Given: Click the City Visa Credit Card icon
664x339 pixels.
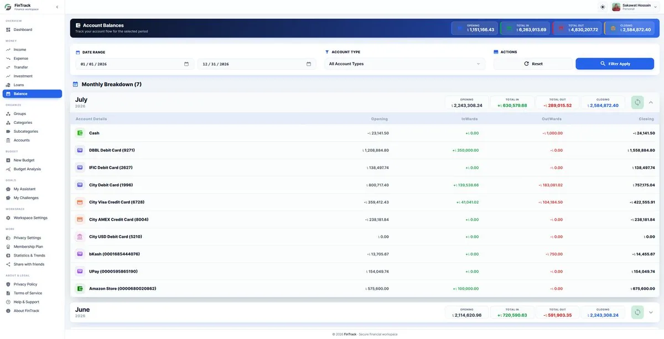Looking at the screenshot, I should 80,202.
